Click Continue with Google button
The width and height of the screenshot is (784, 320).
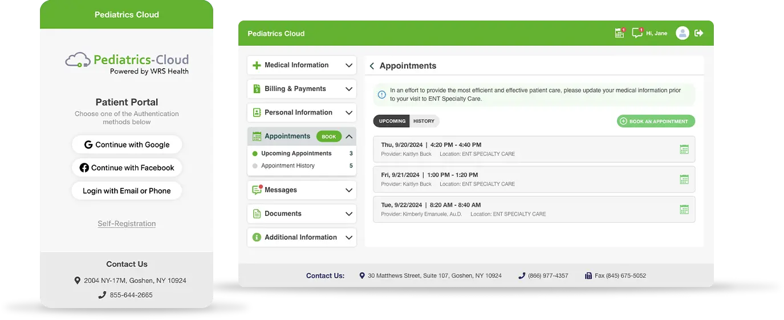click(127, 145)
